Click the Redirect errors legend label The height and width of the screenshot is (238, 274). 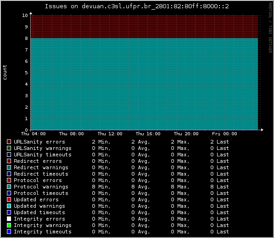(x=38, y=161)
